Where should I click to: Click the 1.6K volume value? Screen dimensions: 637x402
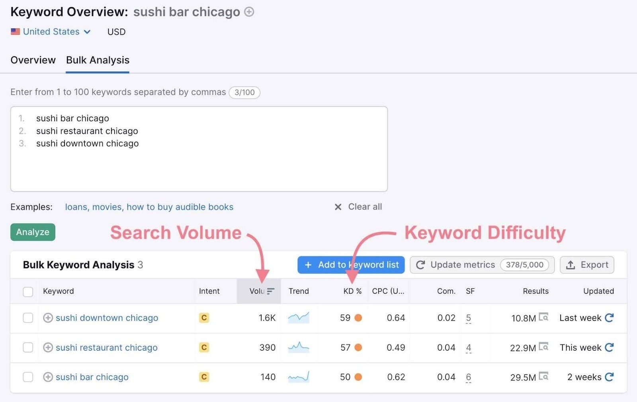267,318
